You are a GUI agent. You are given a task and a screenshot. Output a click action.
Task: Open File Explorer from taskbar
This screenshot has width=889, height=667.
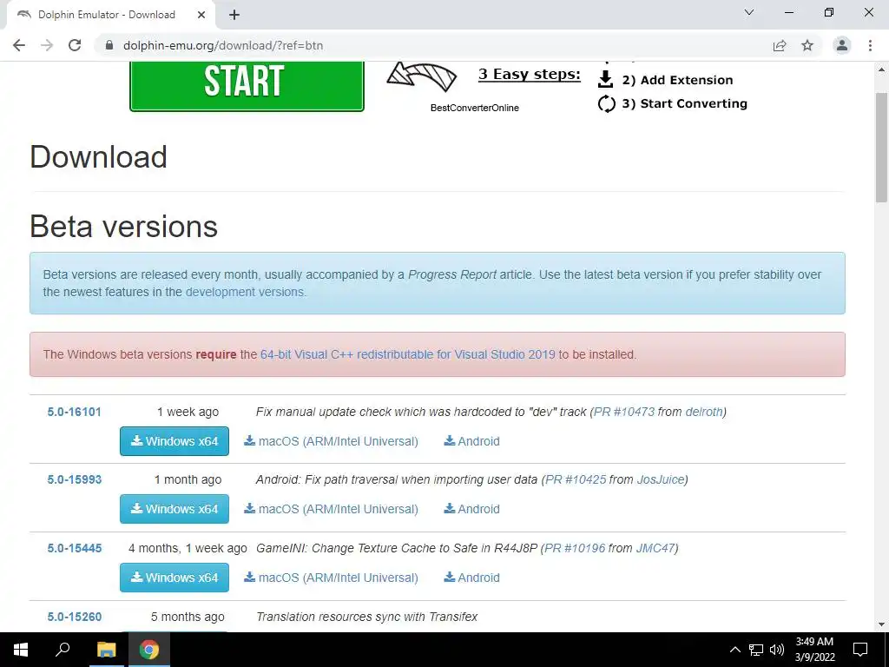coord(106,650)
